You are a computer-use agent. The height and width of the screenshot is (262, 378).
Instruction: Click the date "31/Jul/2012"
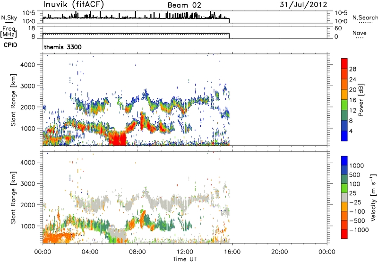303,5
